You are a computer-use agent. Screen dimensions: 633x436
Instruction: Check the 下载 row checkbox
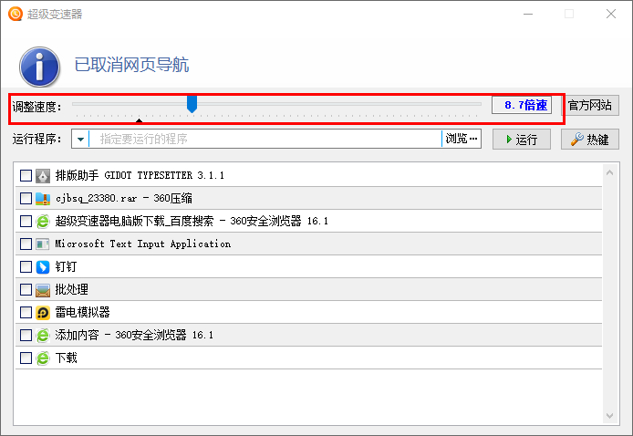point(26,358)
